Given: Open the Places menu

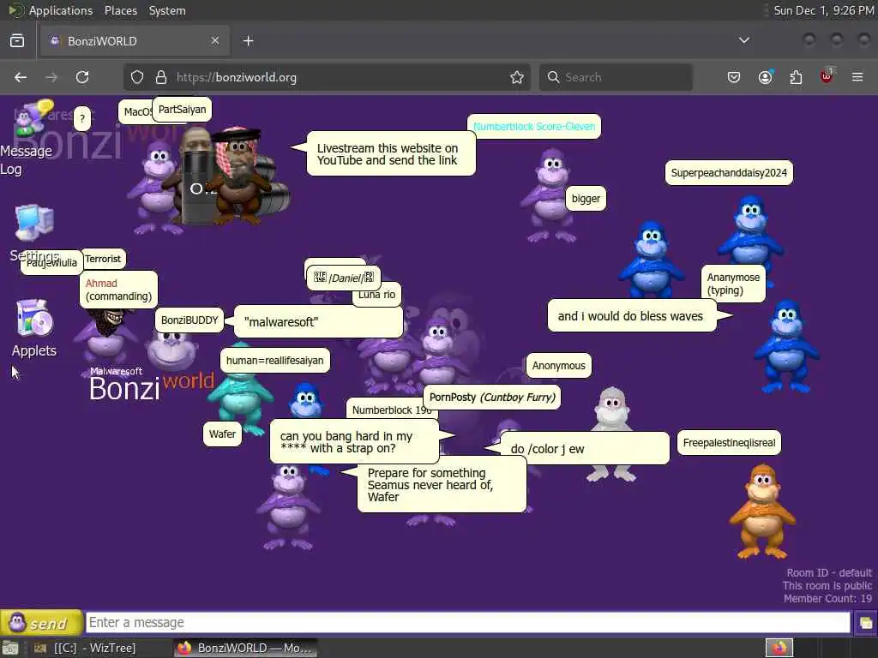Looking at the screenshot, I should (121, 10).
